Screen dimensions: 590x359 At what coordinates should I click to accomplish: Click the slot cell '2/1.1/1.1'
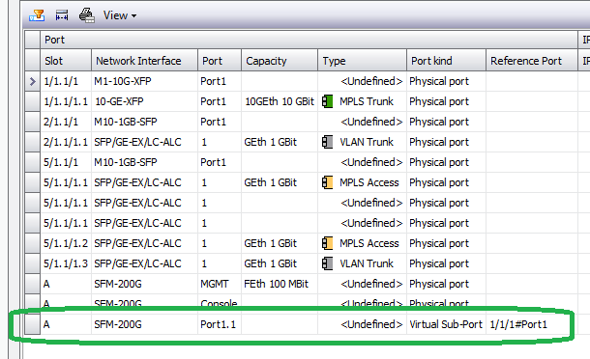[66, 142]
